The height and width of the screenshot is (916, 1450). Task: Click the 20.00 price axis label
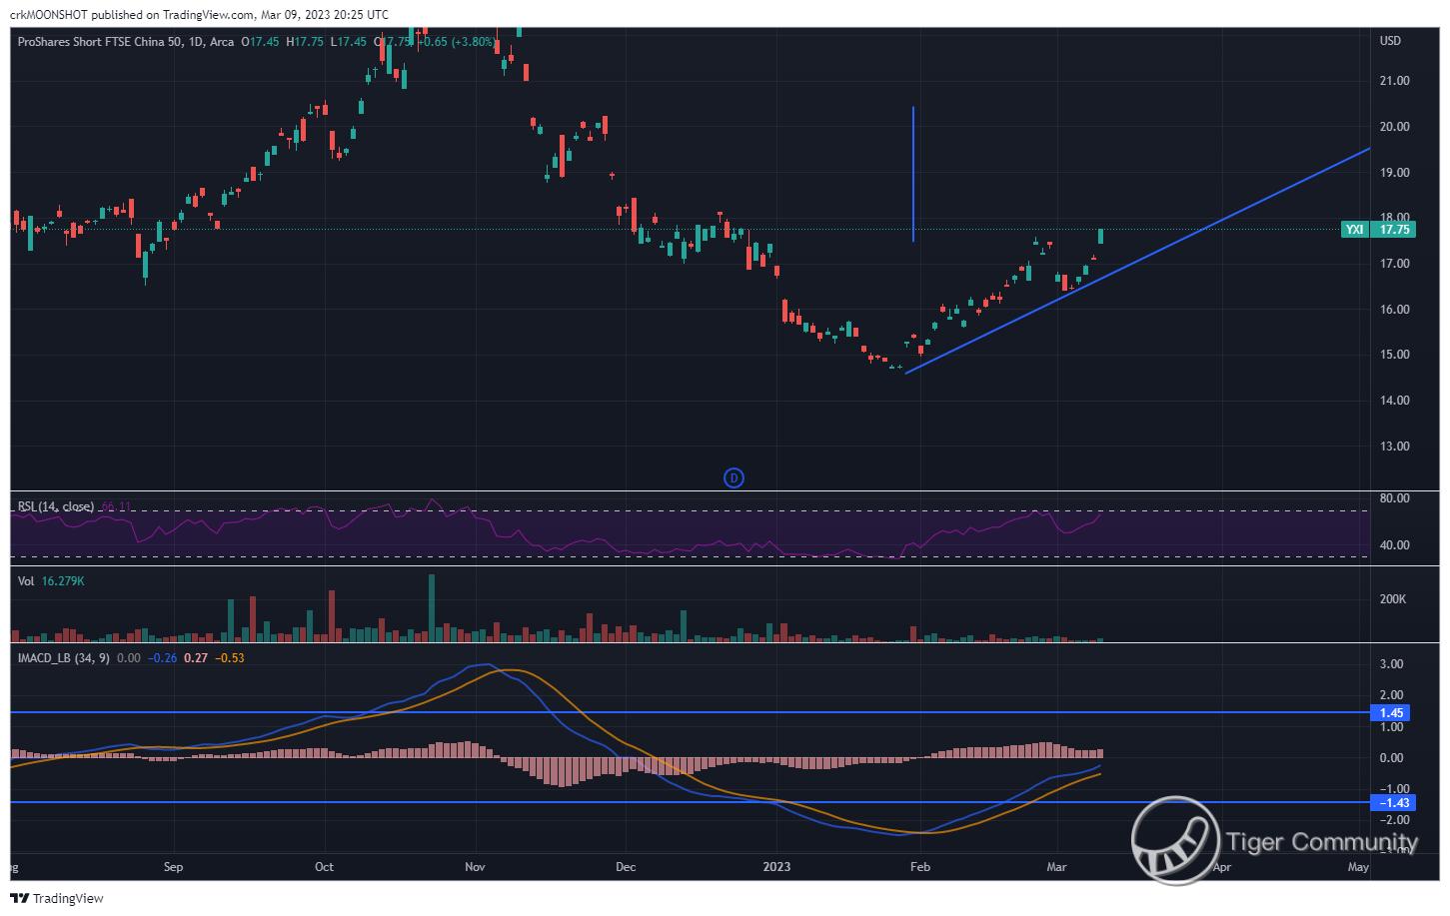1394,127
